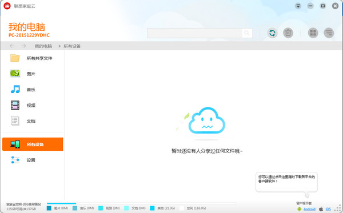Click the 其他 (21.0G) color swatch
Image resolution: width=343 pixels, height=213 pixels.
point(152,208)
